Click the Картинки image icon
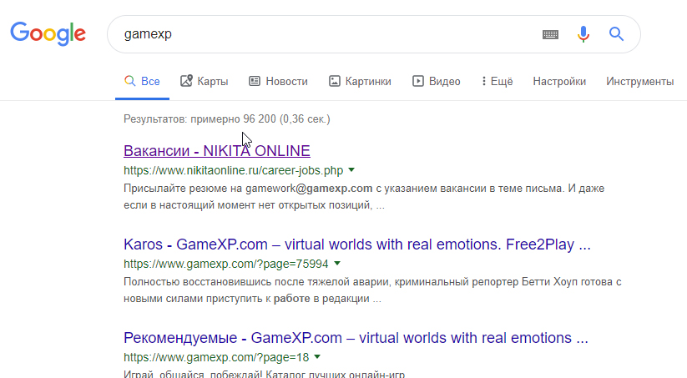 click(x=334, y=81)
